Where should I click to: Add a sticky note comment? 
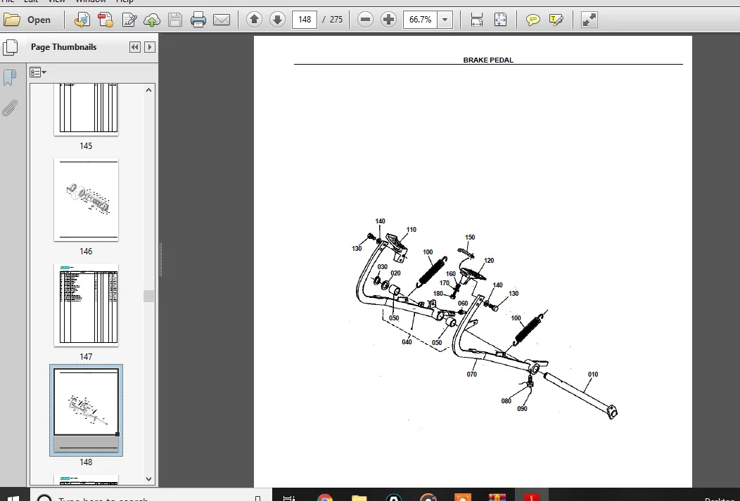tap(532, 20)
